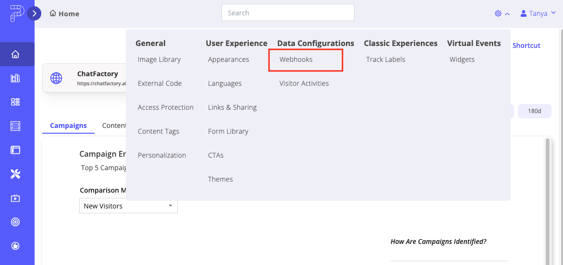Choose Image Library from General
This screenshot has height=265, width=563.
pos(159,59)
